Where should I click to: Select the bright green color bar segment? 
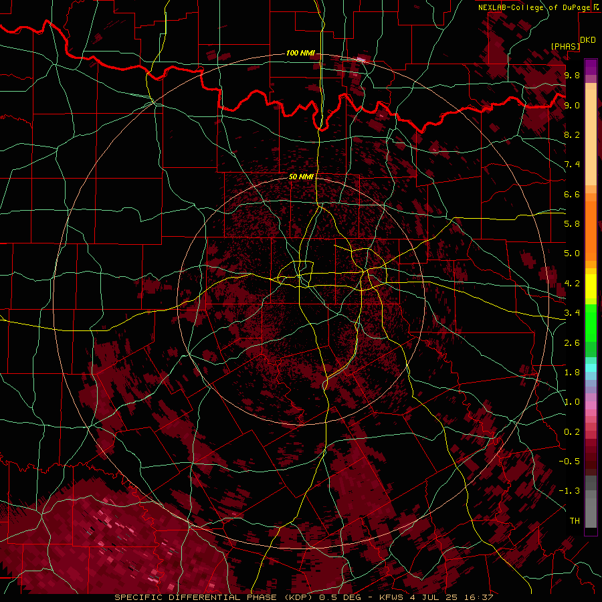pyautogui.click(x=591, y=323)
